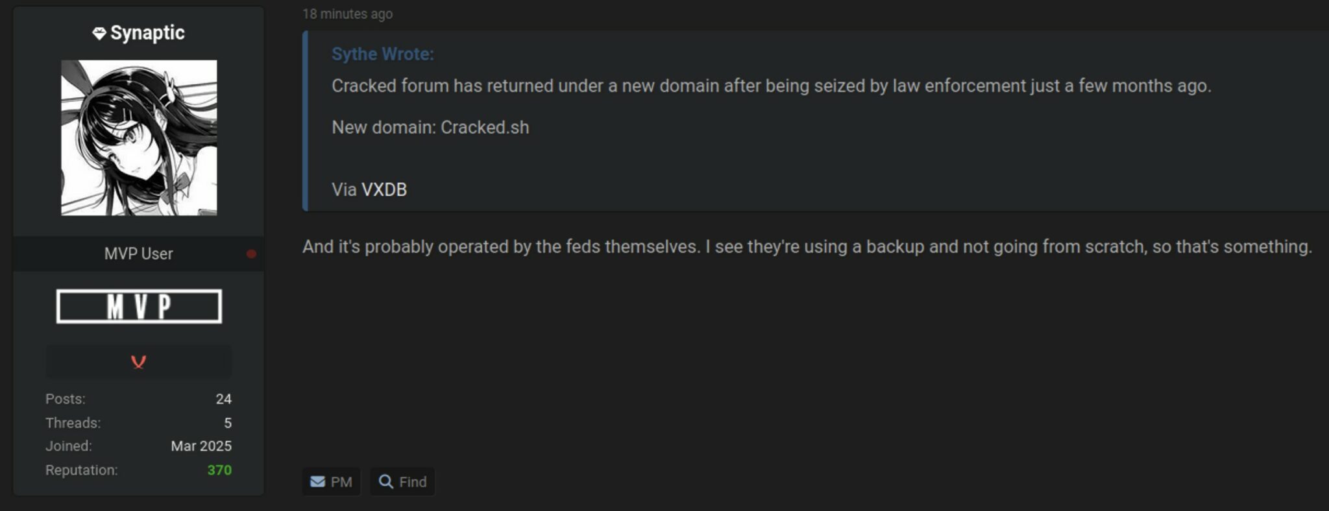
Task: Open the Synaptic username profile link
Action: coord(147,33)
